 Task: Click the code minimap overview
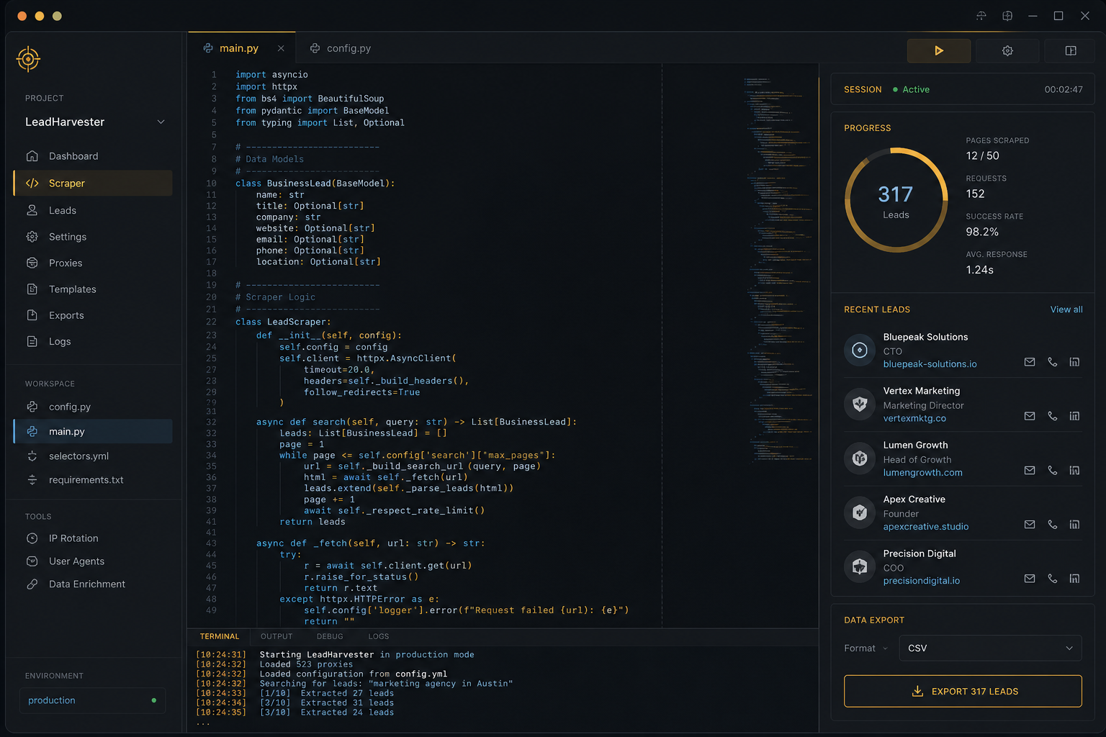point(778,270)
